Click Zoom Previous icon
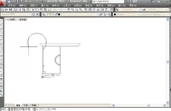171x111 pixels. coord(81,10)
